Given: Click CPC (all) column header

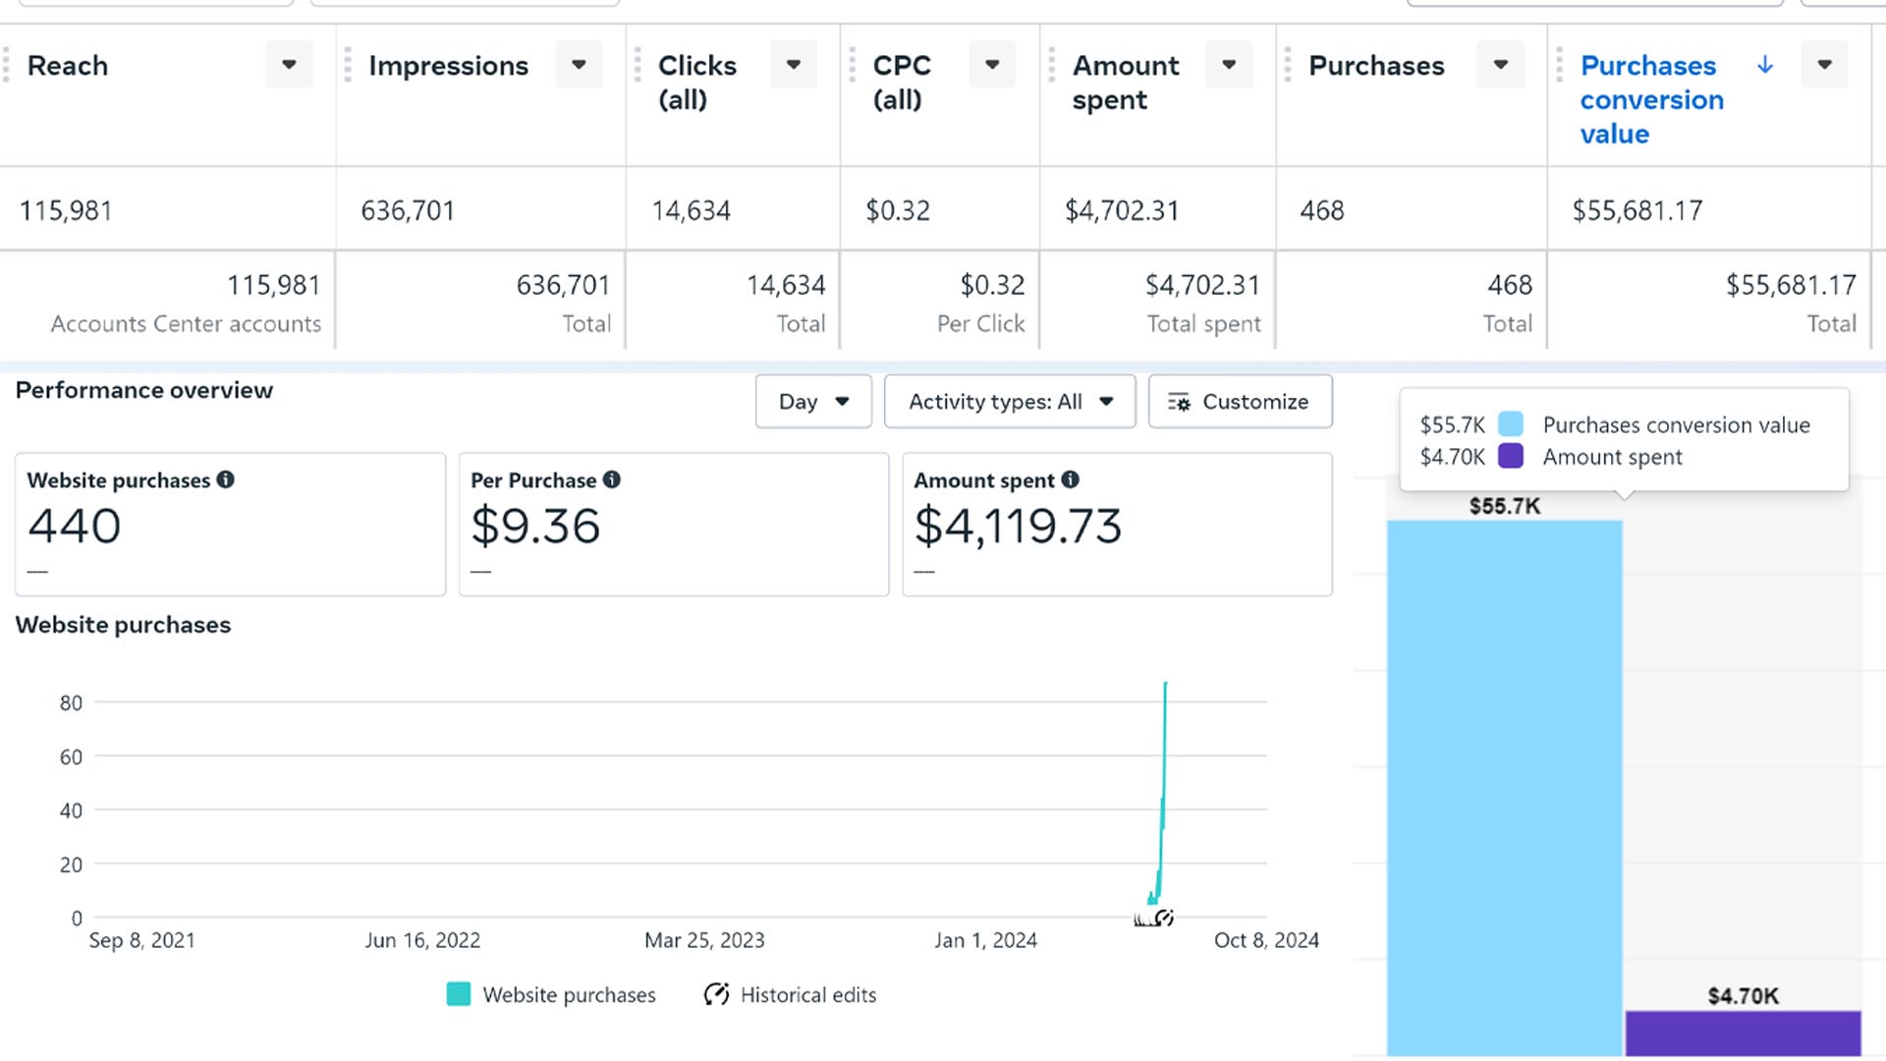Looking at the screenshot, I should click(x=901, y=83).
